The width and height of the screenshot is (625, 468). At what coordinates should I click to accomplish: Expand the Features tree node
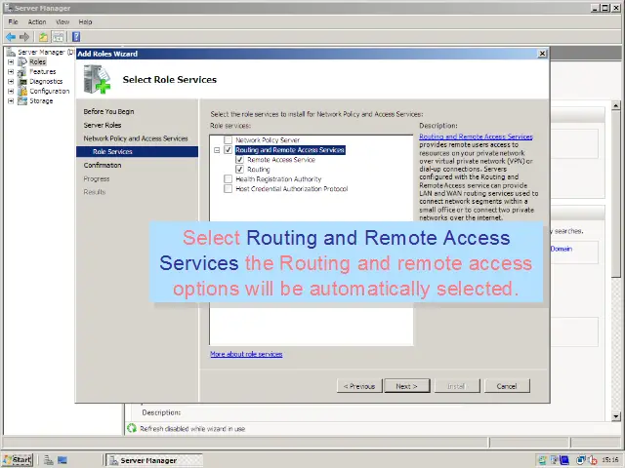(x=11, y=71)
